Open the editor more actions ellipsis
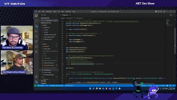The height and width of the screenshot is (100, 177). point(173,15)
